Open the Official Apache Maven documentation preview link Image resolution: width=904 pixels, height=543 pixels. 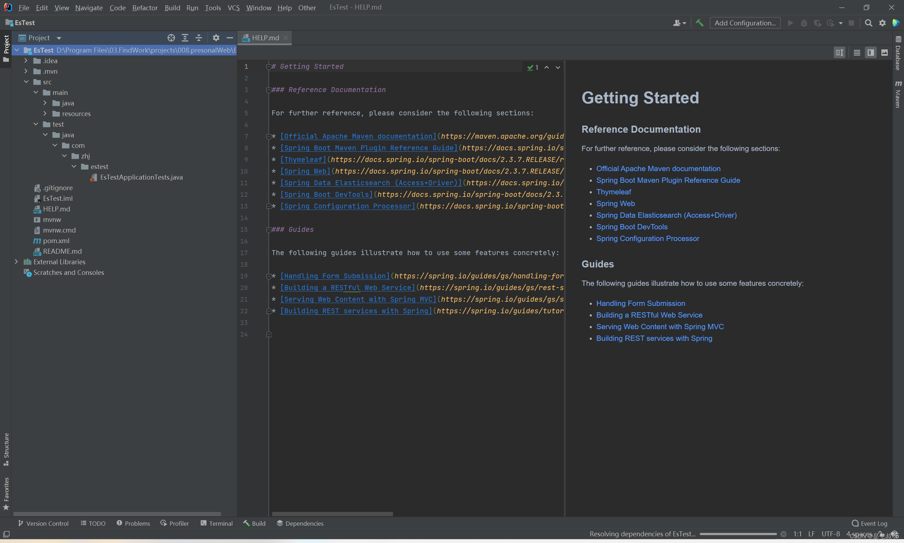(x=658, y=168)
